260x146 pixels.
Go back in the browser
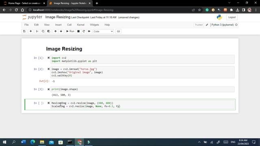pyautogui.click(x=4, y=10)
